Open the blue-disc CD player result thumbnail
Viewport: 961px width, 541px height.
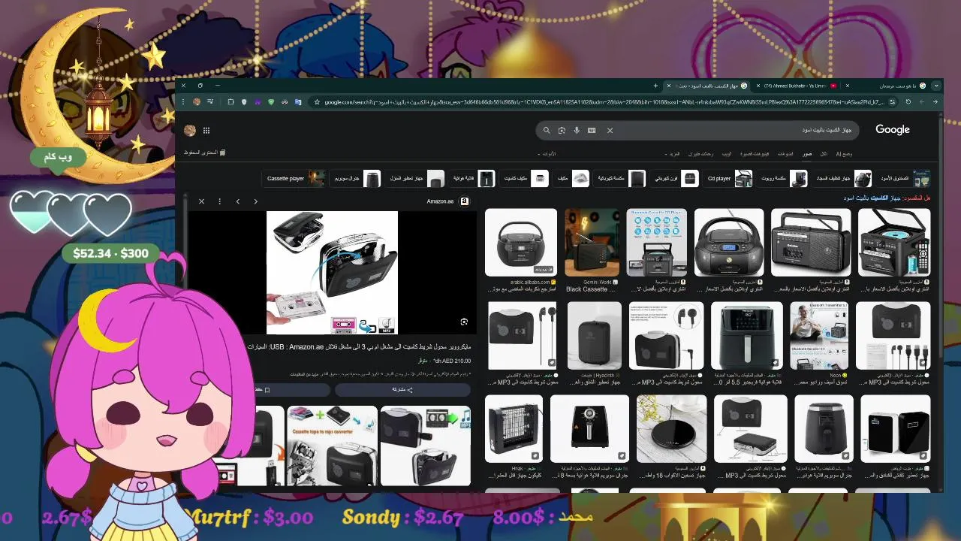(x=893, y=243)
